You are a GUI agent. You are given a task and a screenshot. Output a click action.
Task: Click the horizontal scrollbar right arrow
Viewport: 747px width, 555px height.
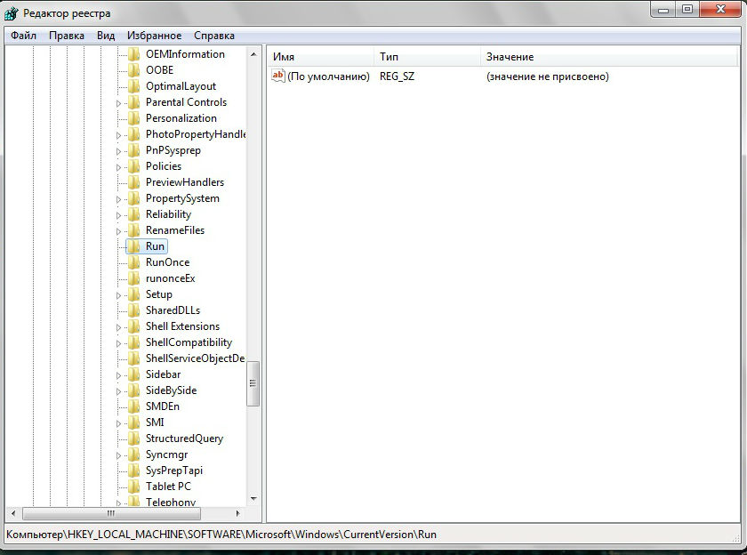pos(238,514)
